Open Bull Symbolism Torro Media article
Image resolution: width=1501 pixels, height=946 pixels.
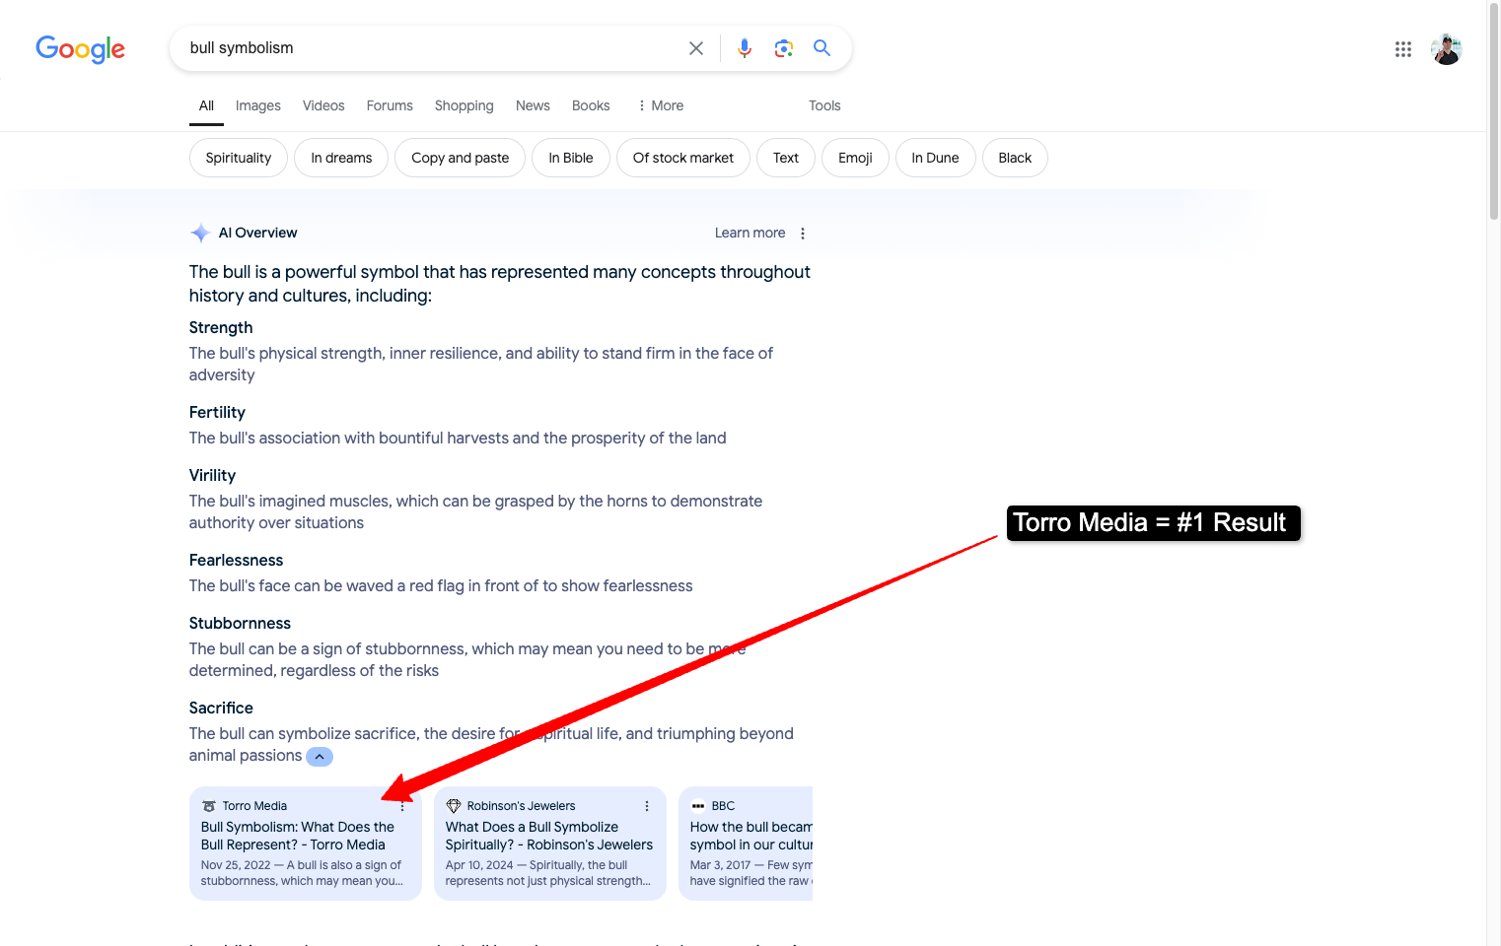click(x=298, y=836)
